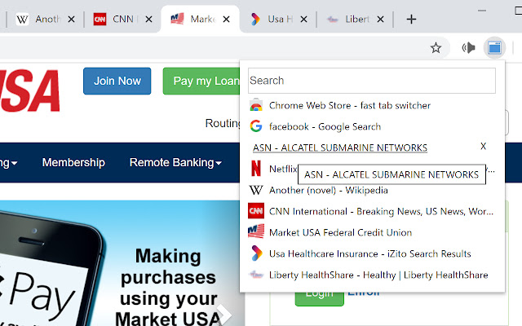
Task: Click the Wikipedia tab favicon
Action: (22, 20)
